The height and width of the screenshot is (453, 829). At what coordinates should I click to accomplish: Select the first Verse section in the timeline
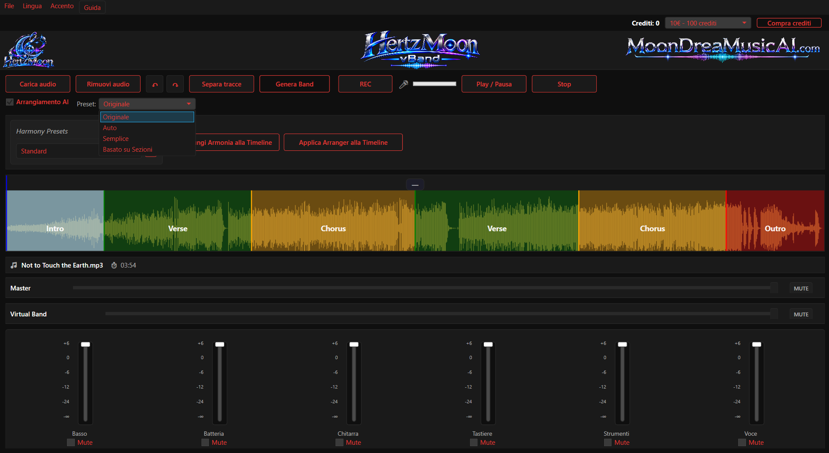pyautogui.click(x=178, y=221)
